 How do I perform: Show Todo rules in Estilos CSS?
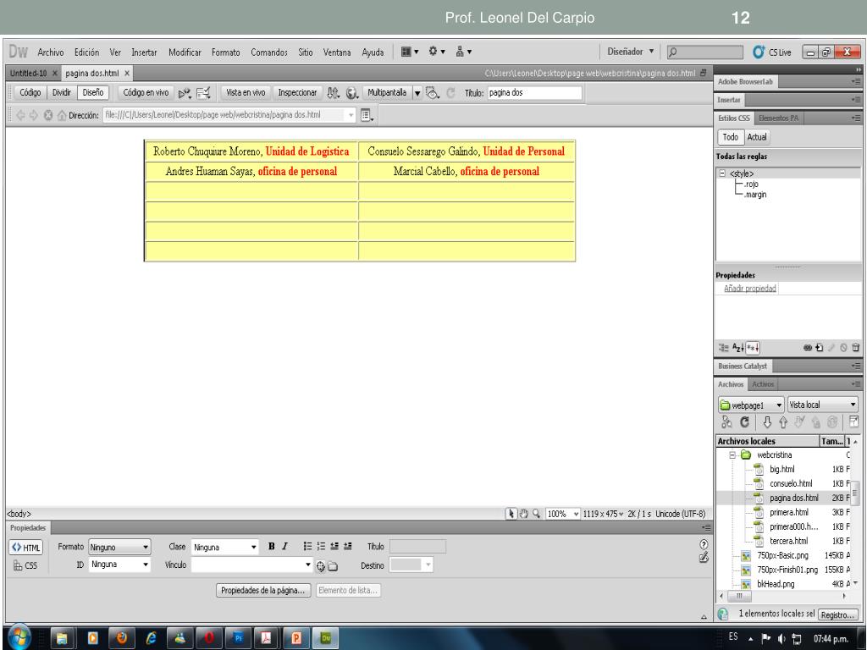pos(731,137)
